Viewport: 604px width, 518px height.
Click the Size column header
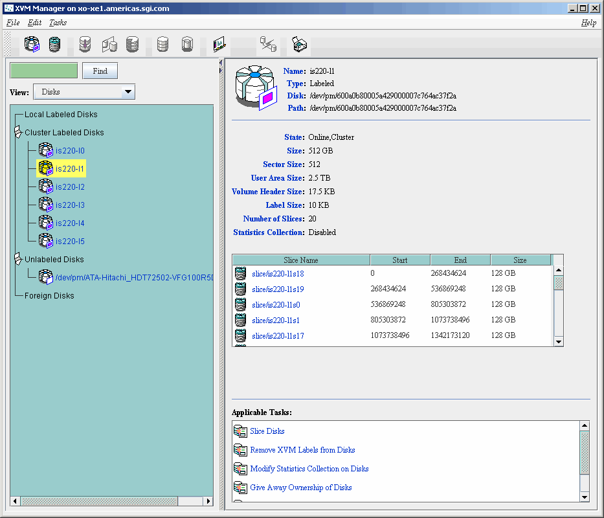click(x=520, y=260)
